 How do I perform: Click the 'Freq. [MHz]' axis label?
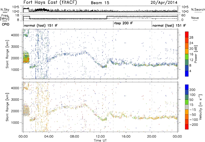[x=5, y=17]
